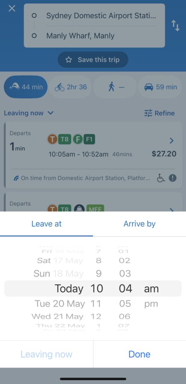Viewport: 186px width, 384px height.
Task: Switch to the Leave at tab
Action: point(47,224)
